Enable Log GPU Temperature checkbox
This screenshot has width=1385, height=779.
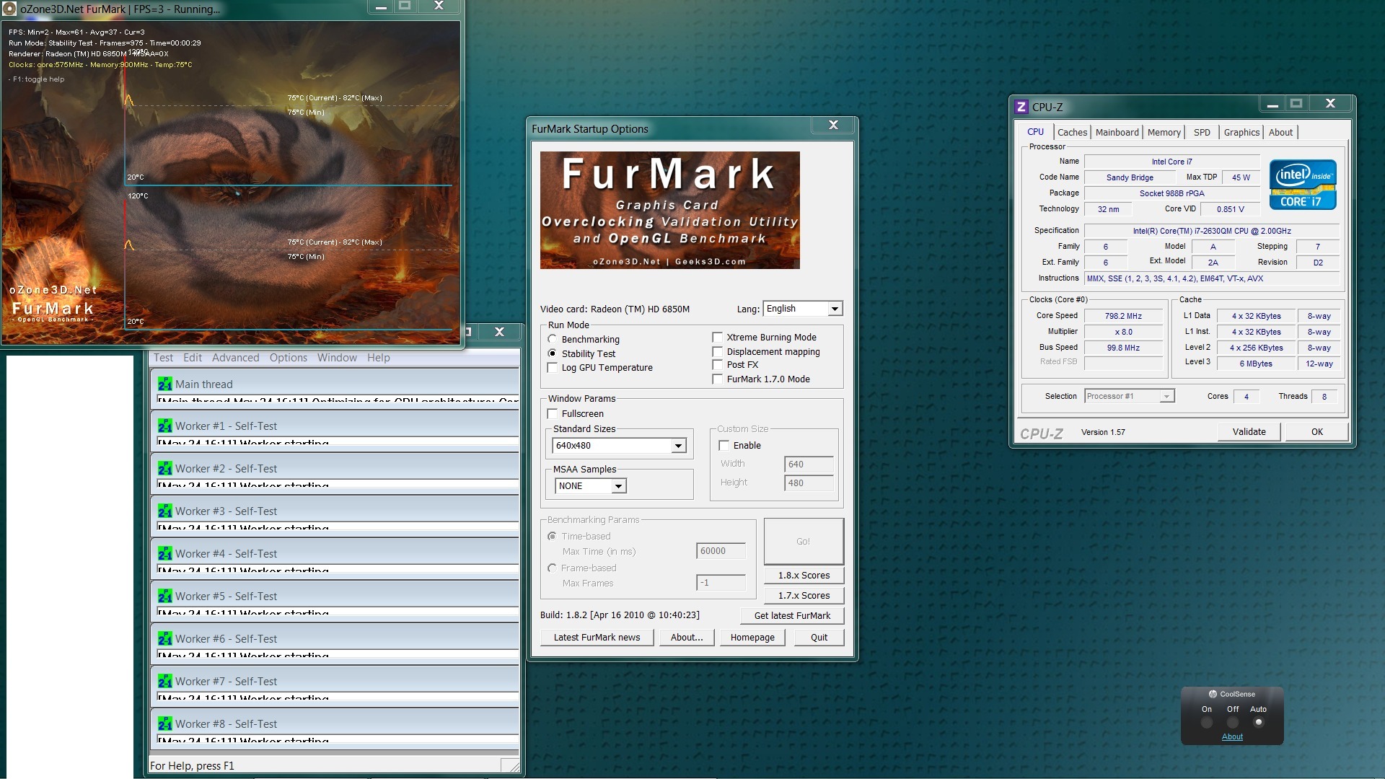point(553,367)
